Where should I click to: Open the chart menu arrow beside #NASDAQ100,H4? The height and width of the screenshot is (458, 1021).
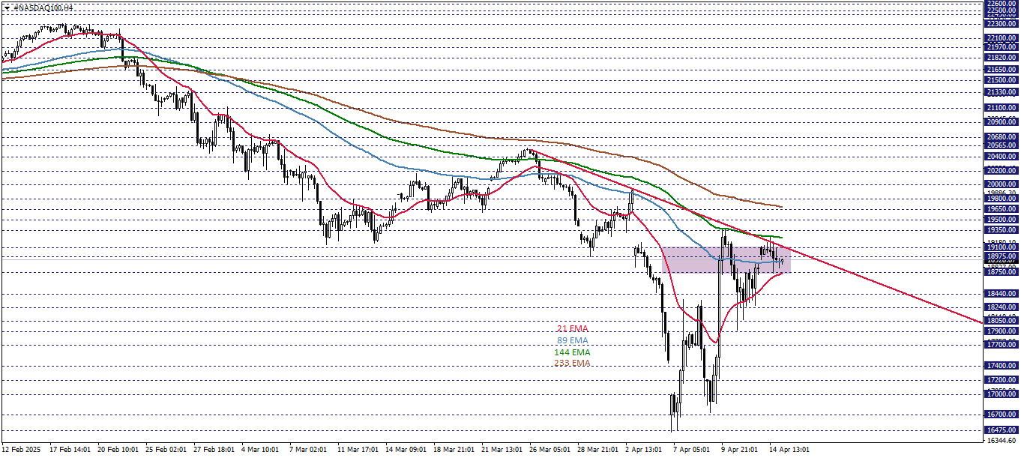point(7,7)
